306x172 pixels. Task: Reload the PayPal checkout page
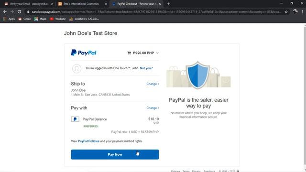click(x=19, y=11)
